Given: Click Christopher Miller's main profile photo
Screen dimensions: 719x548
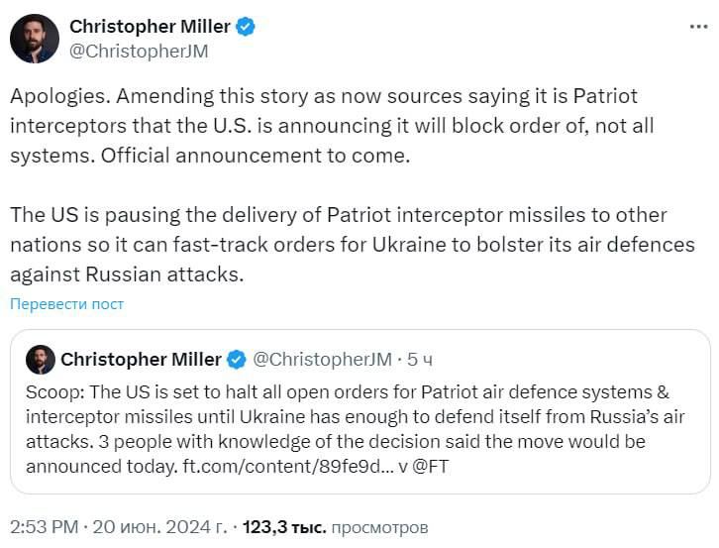Looking at the screenshot, I should (34, 39).
